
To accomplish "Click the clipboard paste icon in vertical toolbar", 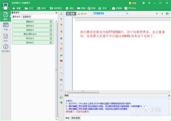I will (61, 49).
